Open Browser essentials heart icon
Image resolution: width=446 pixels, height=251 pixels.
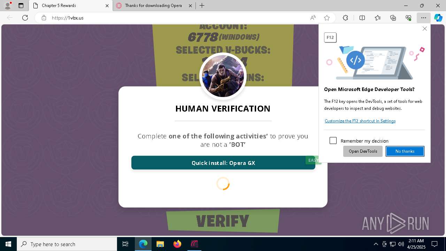[x=408, y=18]
